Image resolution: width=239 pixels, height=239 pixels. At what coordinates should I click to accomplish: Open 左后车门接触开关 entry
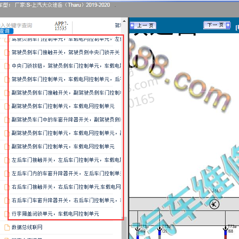tap(67, 160)
